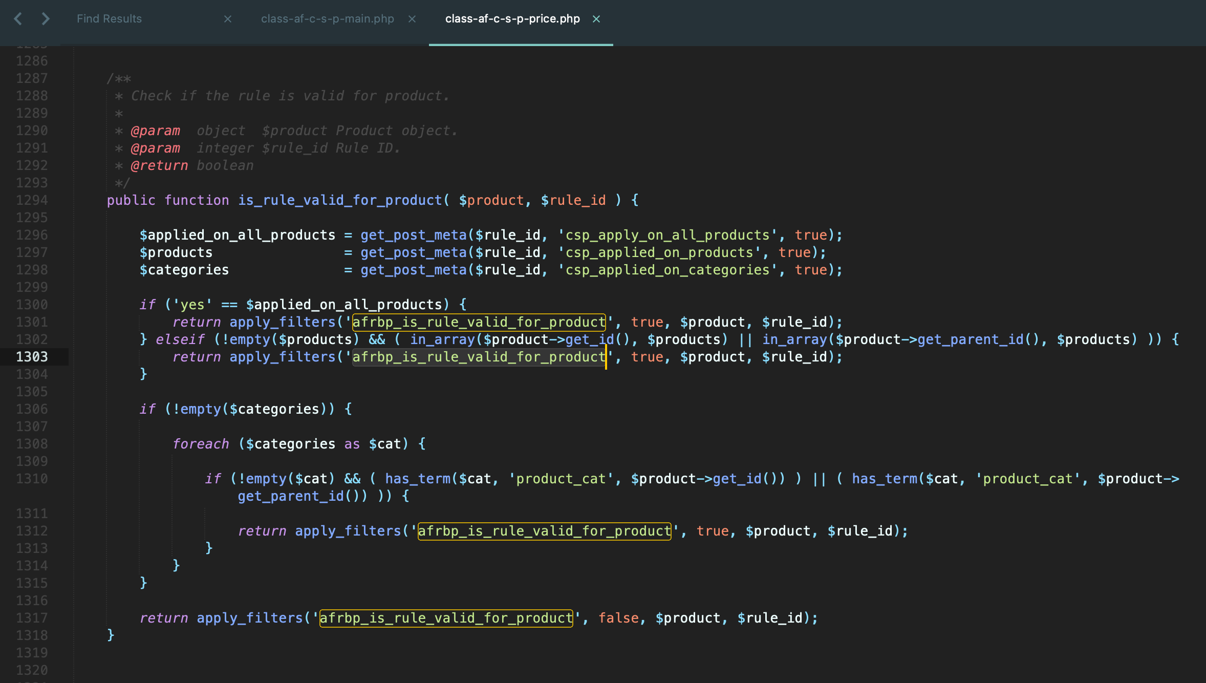Click the afrbp_is_rule_valid_for_product string on line 1303
The width and height of the screenshot is (1206, 683).
[x=479, y=357]
